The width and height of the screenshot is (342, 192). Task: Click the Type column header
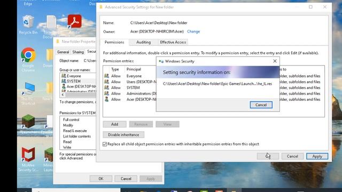pyautogui.click(x=115, y=69)
